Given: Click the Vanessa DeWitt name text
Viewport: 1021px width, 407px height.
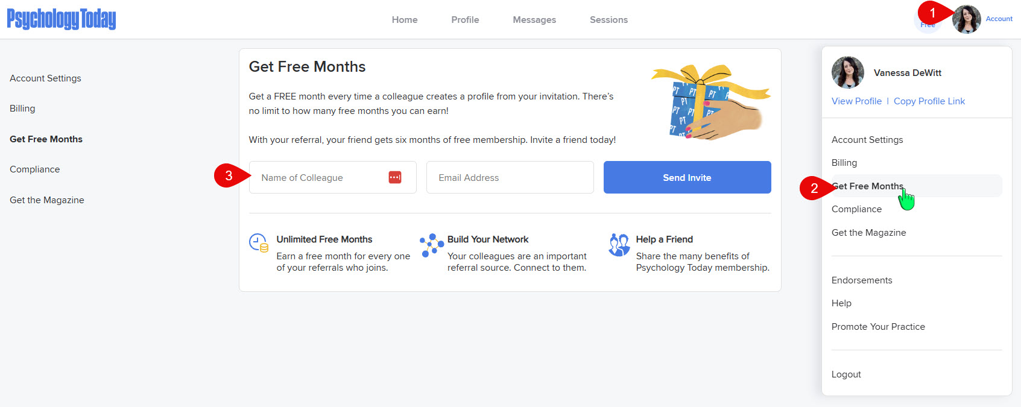Looking at the screenshot, I should [x=908, y=73].
